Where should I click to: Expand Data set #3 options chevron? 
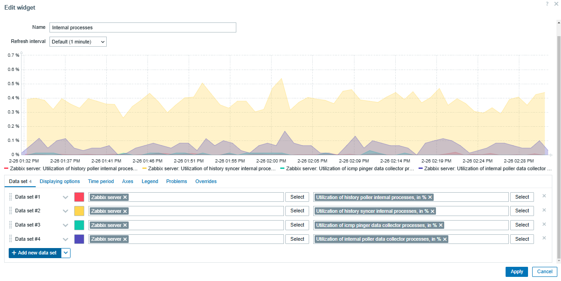click(65, 225)
